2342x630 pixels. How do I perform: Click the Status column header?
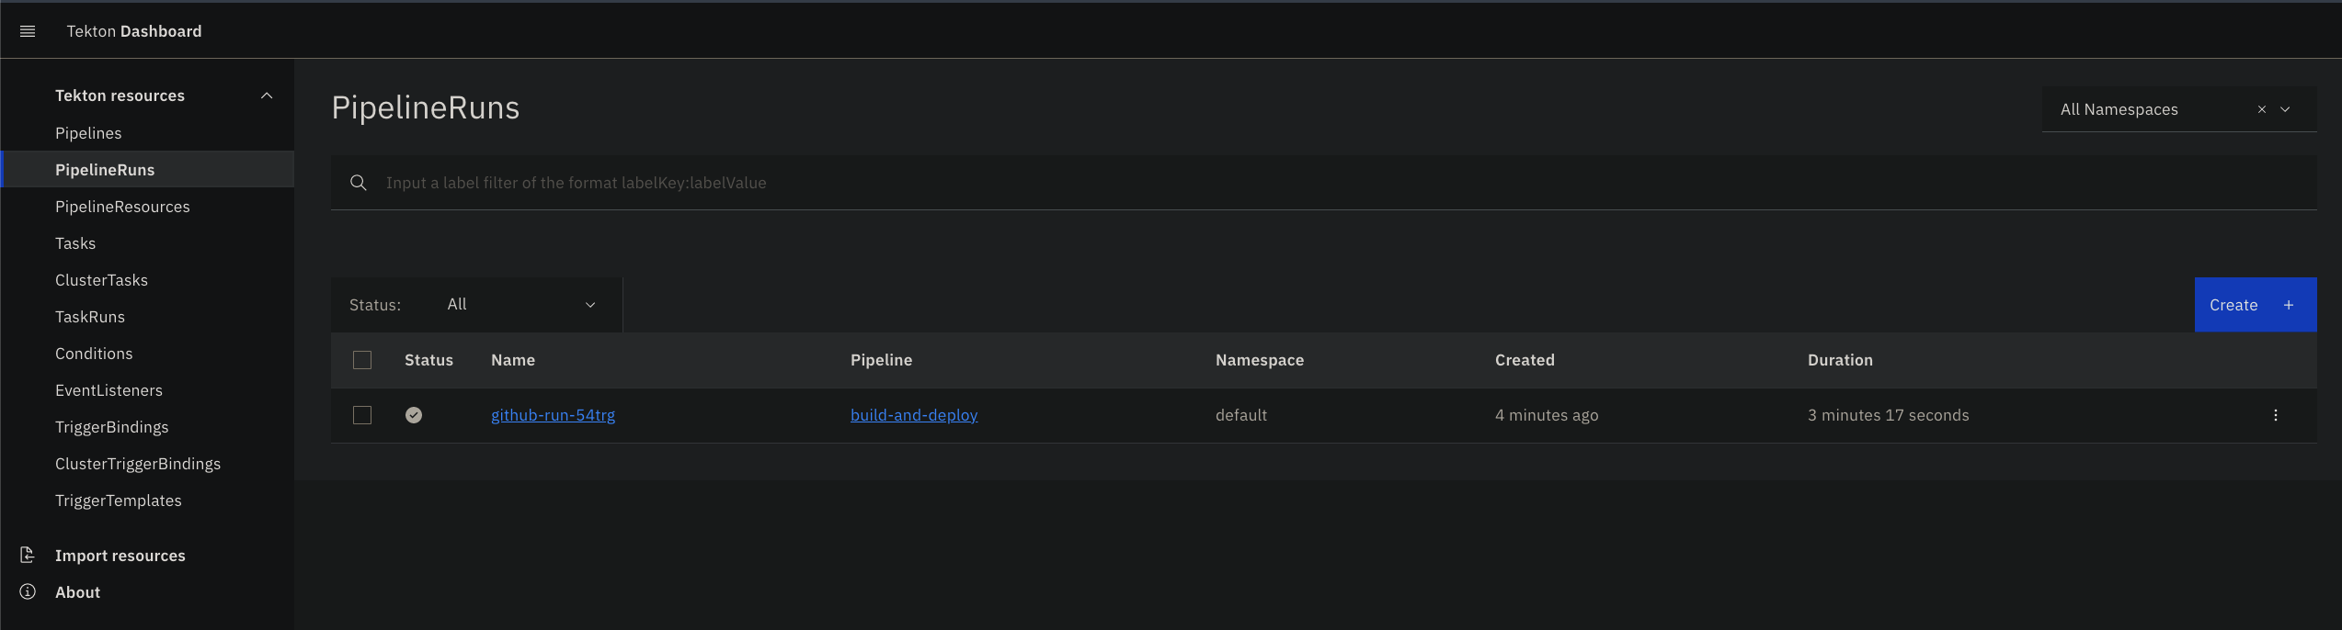coord(429,360)
